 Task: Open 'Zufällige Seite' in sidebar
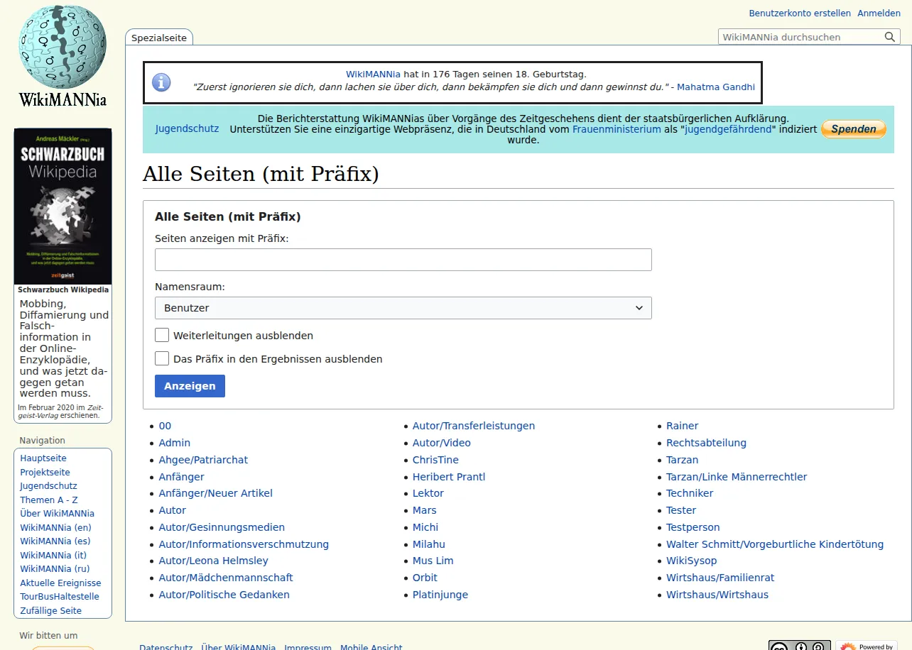[x=50, y=611]
